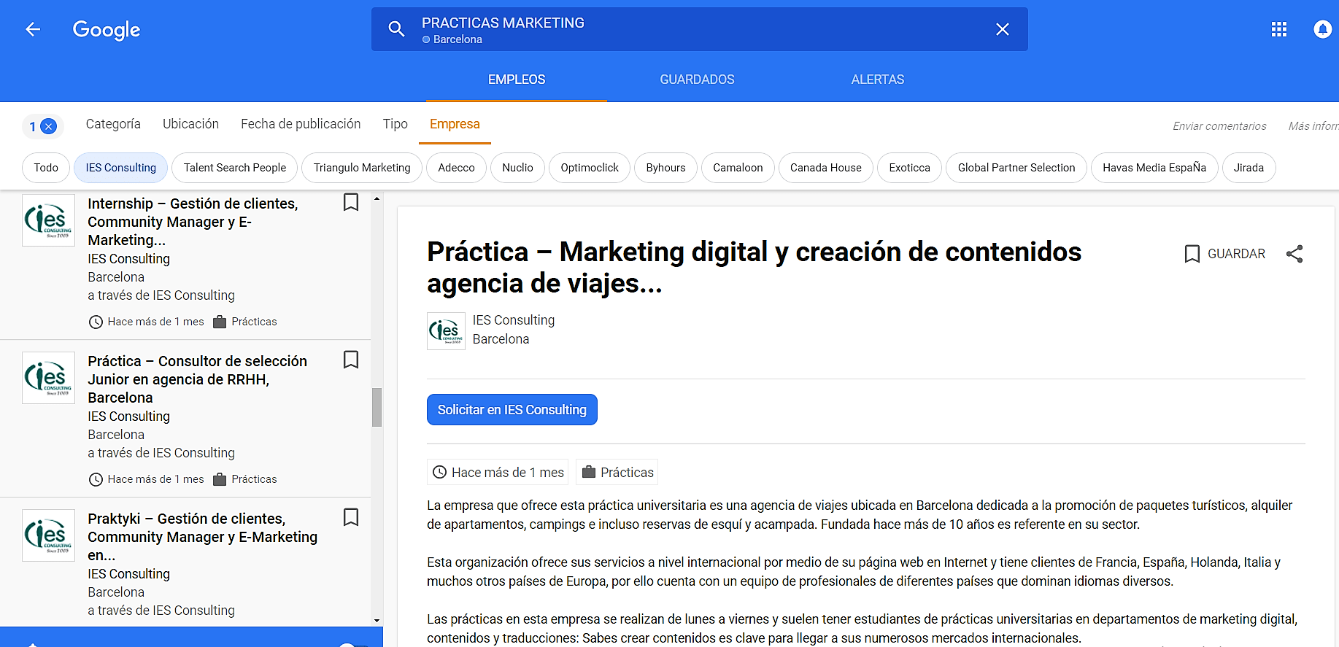The image size is (1339, 647).
Task: Click the back arrow icon
Action: (x=33, y=29)
